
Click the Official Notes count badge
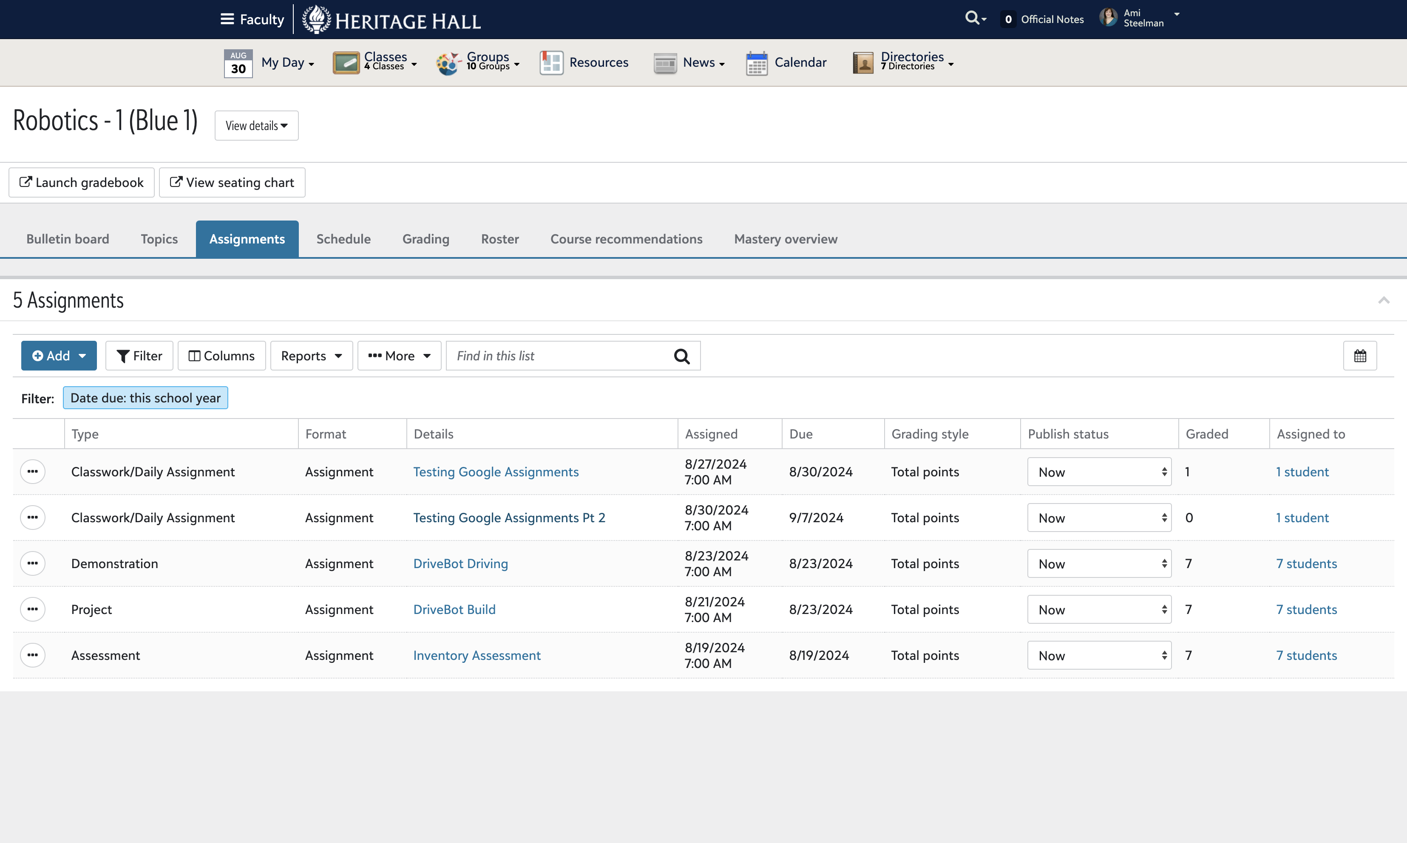[x=1008, y=19]
